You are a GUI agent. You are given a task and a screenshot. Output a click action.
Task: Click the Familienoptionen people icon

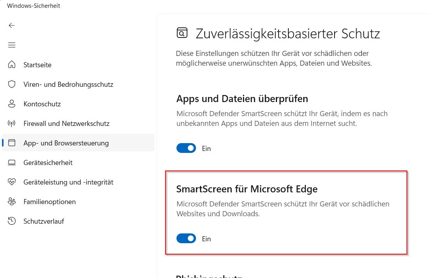(12, 201)
